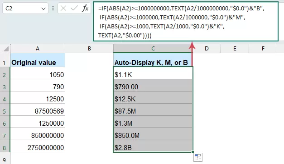The height and width of the screenshot is (164, 284).
Task: Select column C header
Action: click(x=153, y=49)
